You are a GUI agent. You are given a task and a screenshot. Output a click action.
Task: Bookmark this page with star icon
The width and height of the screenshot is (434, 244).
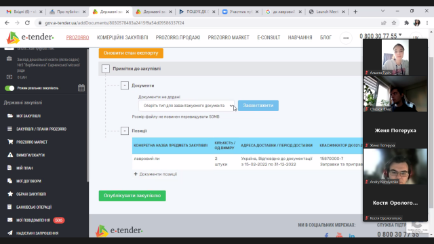(x=394, y=23)
